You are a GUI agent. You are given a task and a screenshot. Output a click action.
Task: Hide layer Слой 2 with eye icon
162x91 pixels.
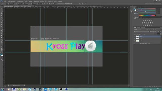point(134,39)
